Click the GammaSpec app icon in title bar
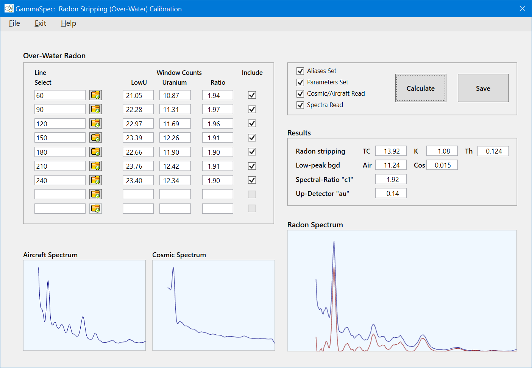The height and width of the screenshot is (368, 532). pos(9,9)
